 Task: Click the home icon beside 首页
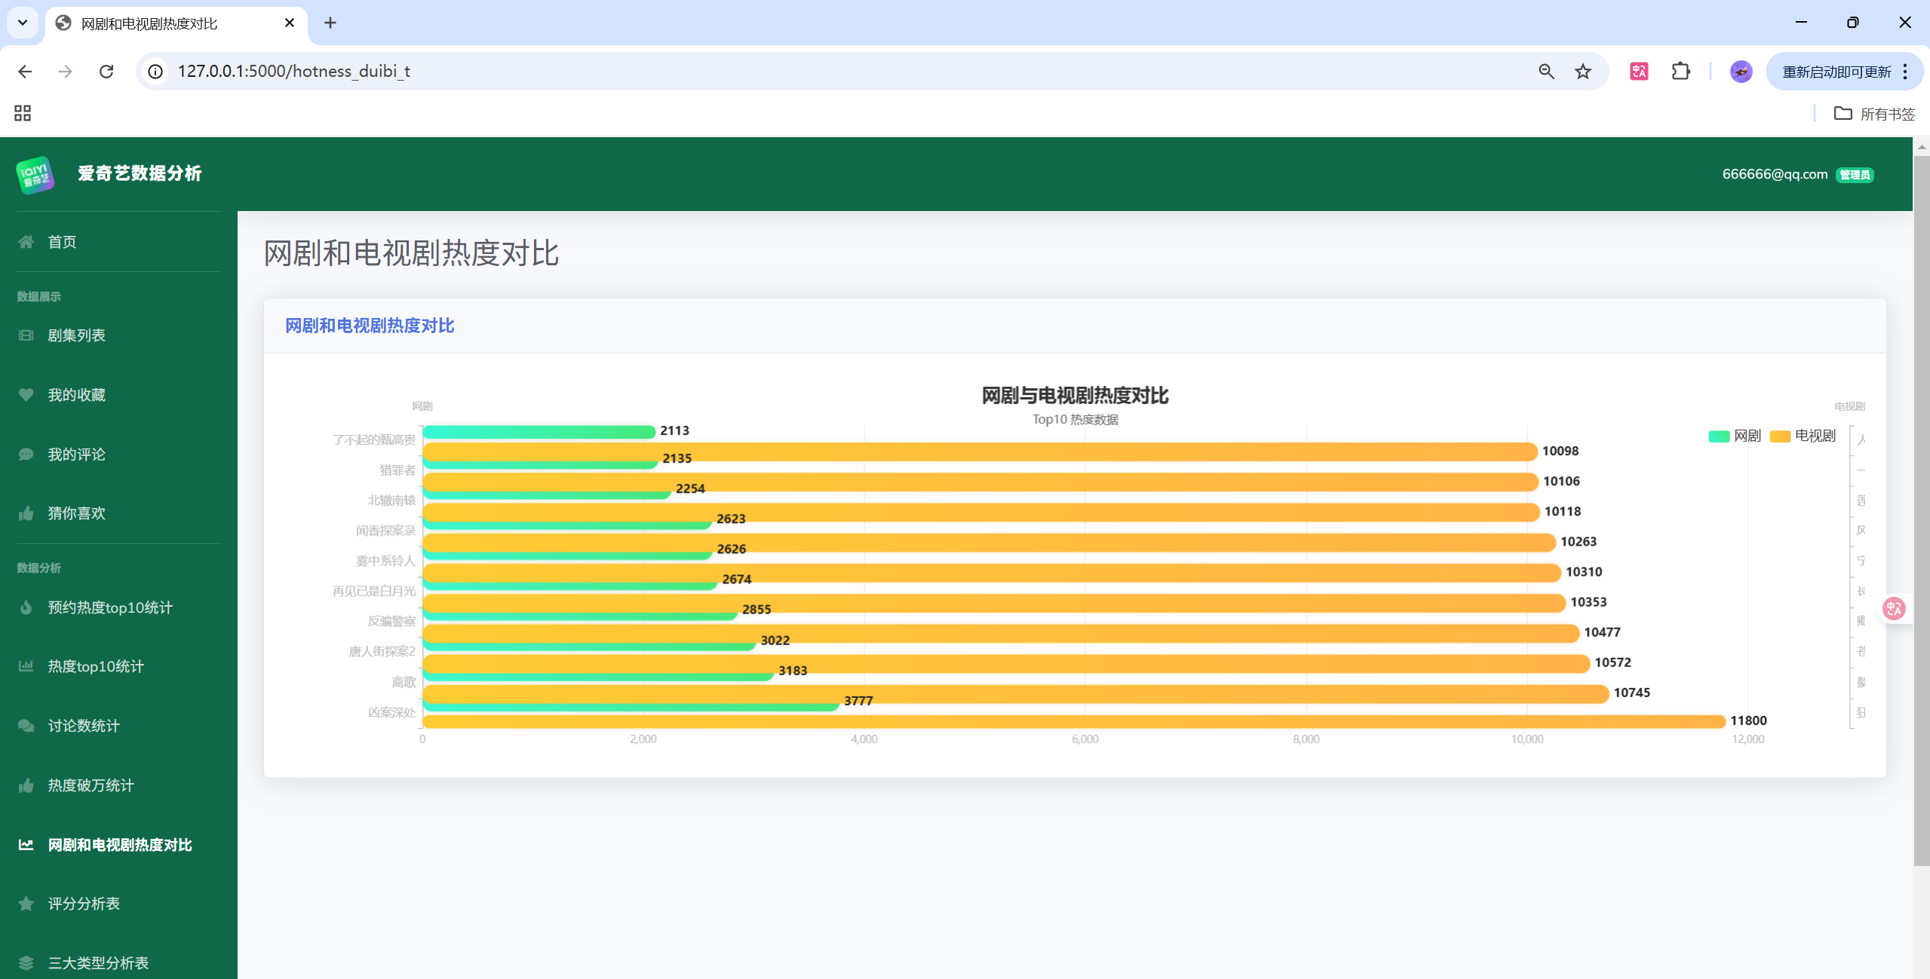coord(26,242)
